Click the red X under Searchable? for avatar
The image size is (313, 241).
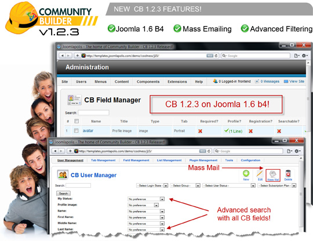(279, 131)
